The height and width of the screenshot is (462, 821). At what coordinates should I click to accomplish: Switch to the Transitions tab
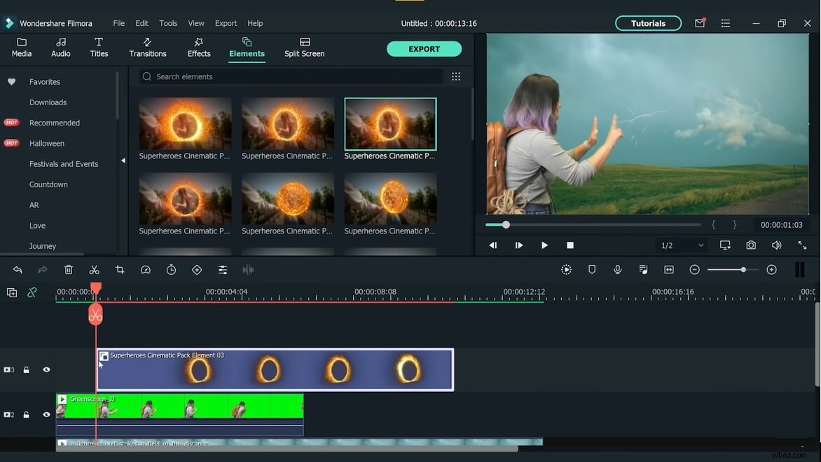[x=148, y=48]
